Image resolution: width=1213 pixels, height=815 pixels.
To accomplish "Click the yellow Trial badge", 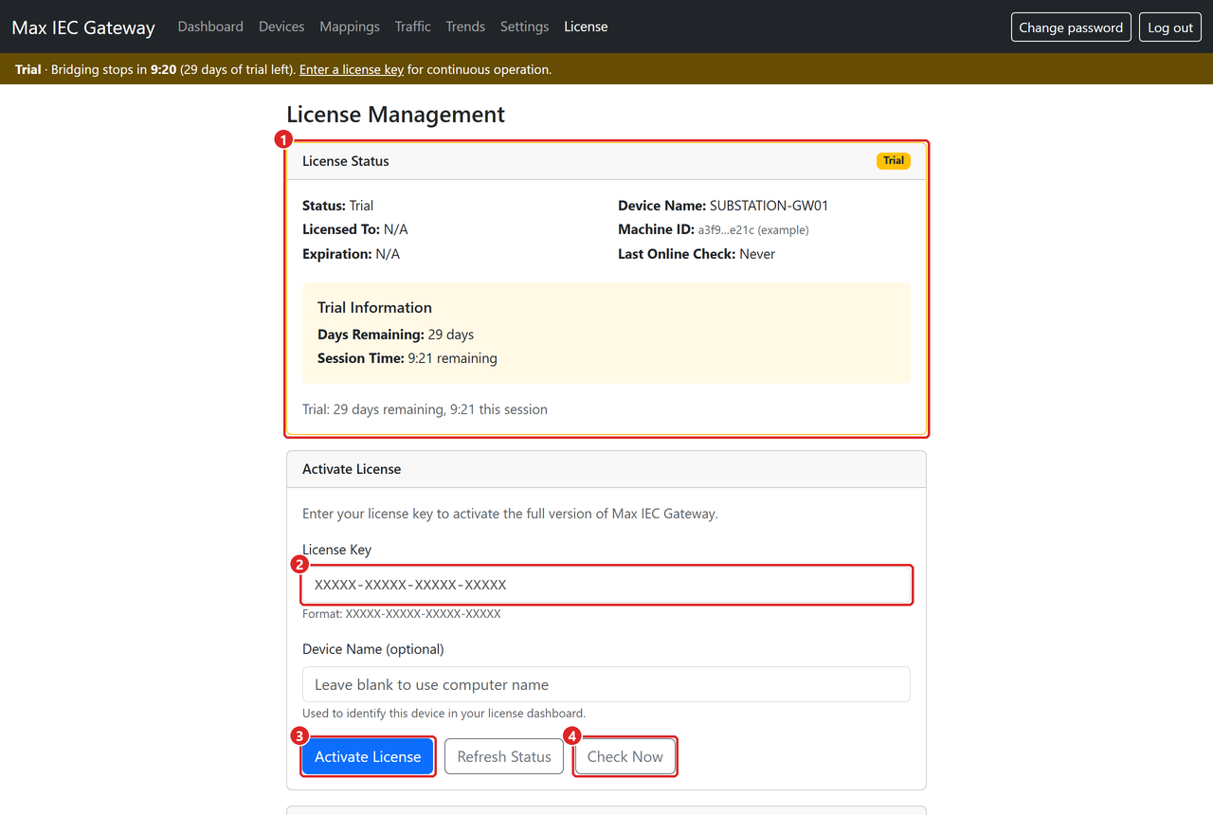I will (x=894, y=161).
